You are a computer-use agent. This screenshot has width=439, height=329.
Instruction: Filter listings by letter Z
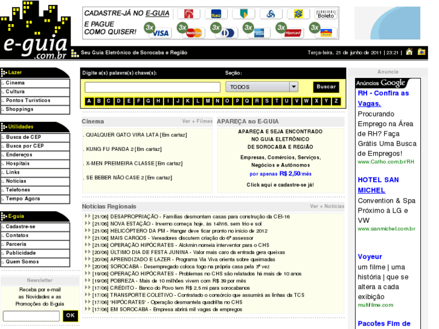coord(336,101)
